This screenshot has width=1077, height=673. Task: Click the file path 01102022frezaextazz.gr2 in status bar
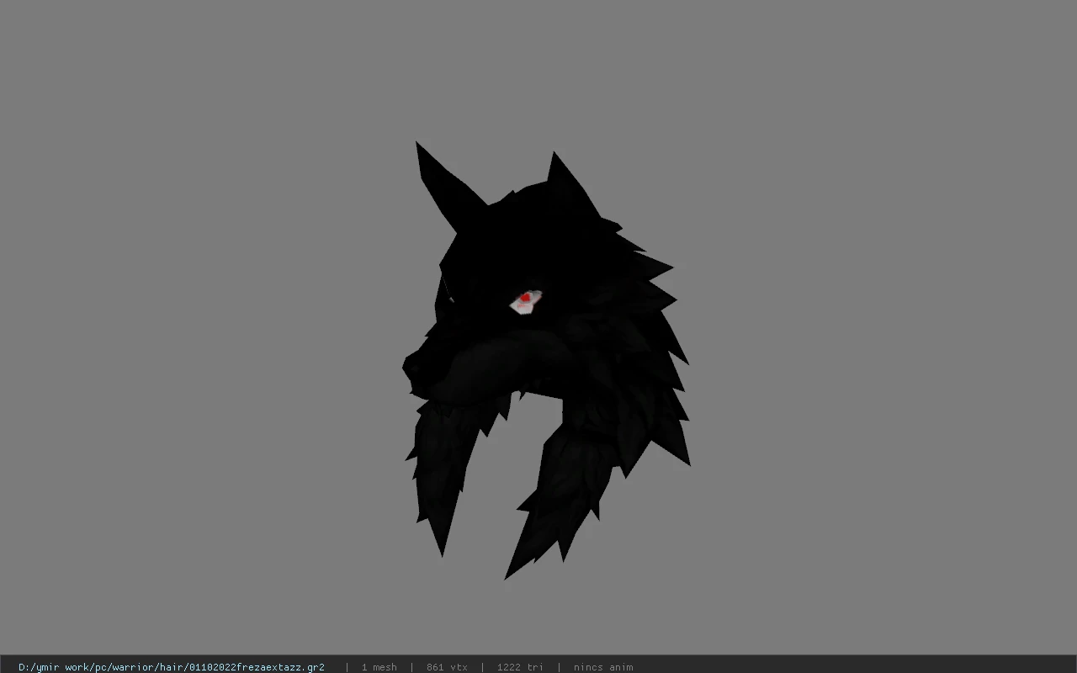point(172,667)
